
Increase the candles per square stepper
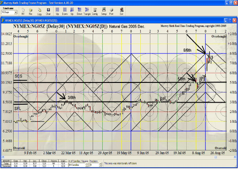(x=87, y=164)
